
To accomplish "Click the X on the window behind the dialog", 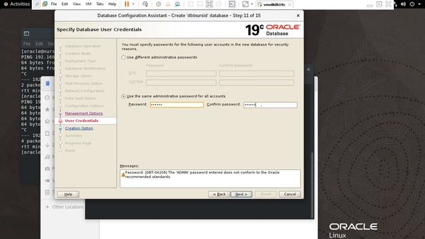I will pos(308,70).
